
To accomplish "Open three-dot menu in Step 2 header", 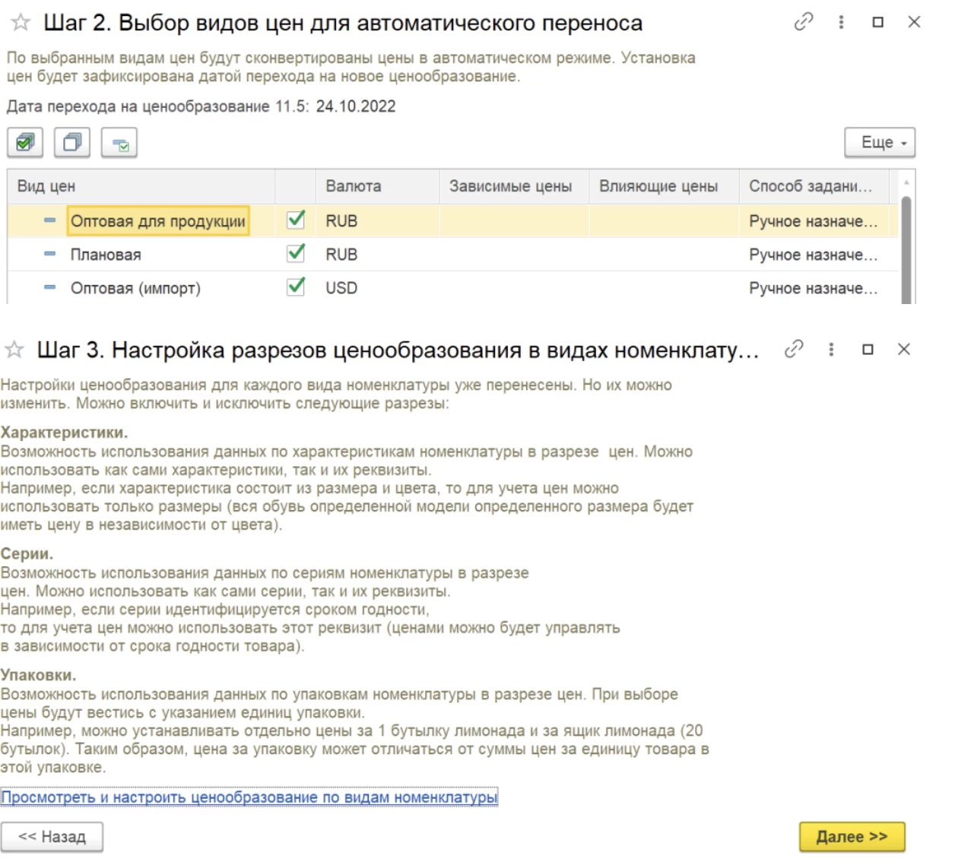I will 841,23.
